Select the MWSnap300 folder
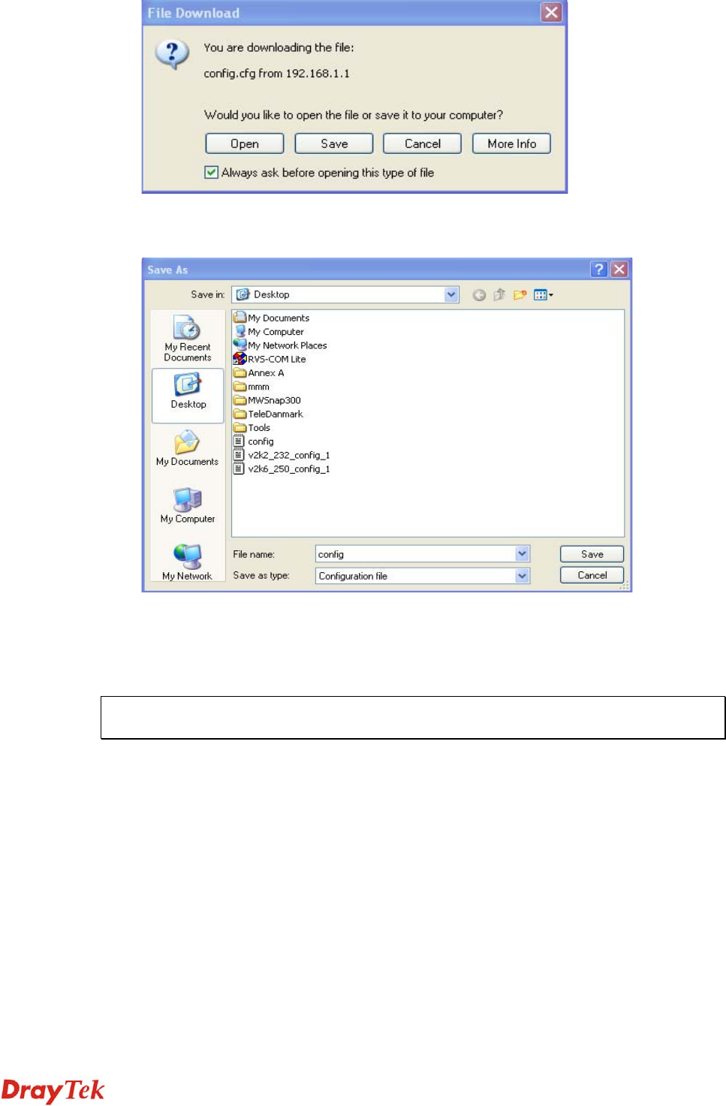The image size is (726, 1106). [267, 400]
